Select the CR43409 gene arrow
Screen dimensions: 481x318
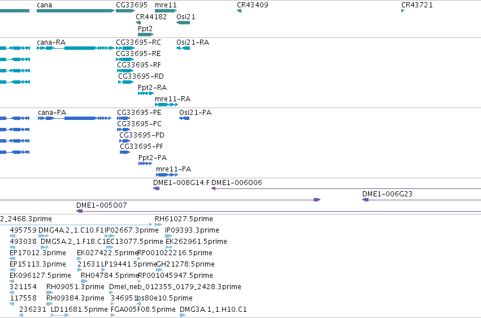239,11
